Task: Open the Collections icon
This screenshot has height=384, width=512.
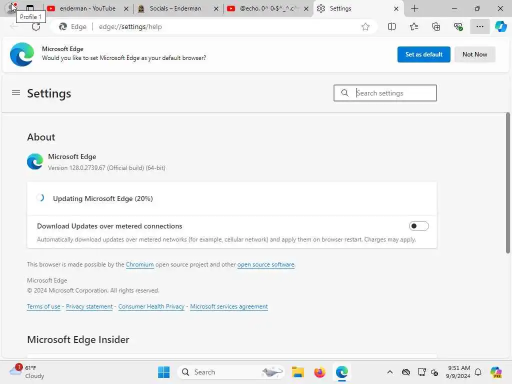Action: pyautogui.click(x=436, y=27)
